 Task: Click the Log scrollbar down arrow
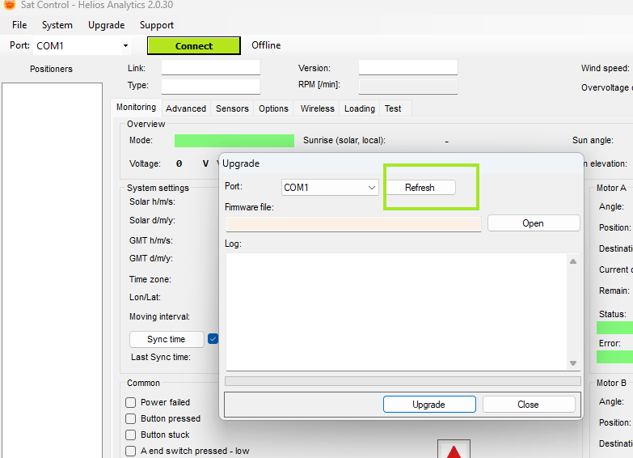click(x=573, y=363)
